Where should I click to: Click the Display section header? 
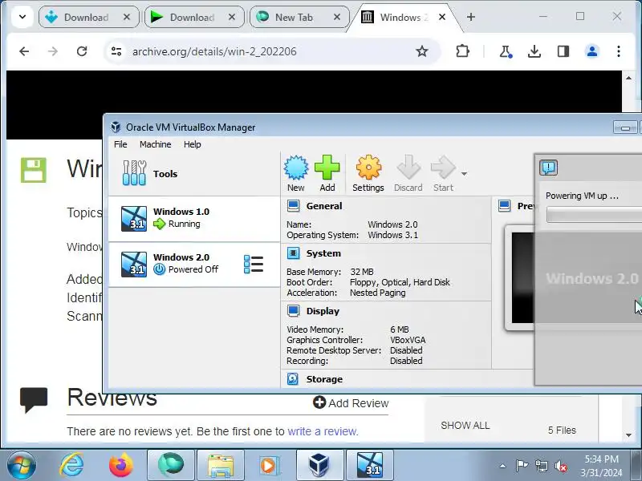pos(323,311)
